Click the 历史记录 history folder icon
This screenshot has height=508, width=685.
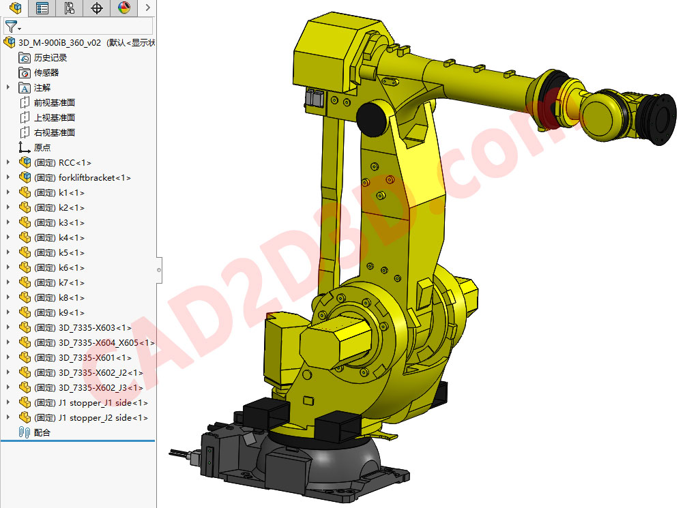tap(23, 57)
